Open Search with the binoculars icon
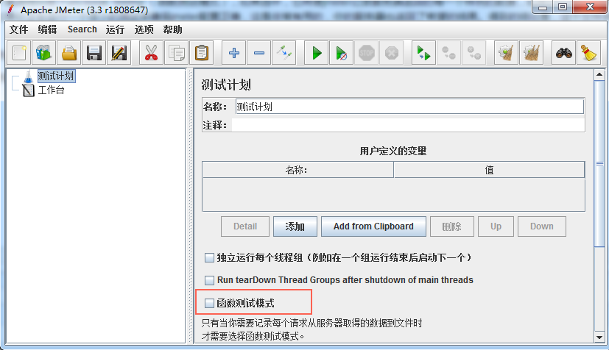 coord(563,53)
